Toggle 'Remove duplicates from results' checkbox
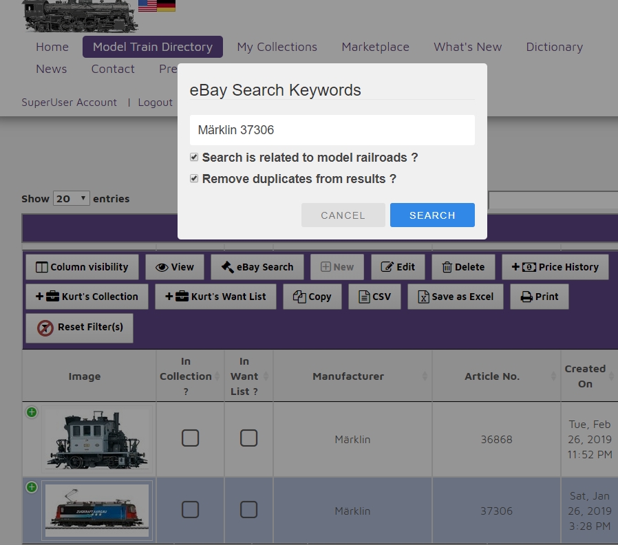This screenshot has width=618, height=545. click(194, 178)
